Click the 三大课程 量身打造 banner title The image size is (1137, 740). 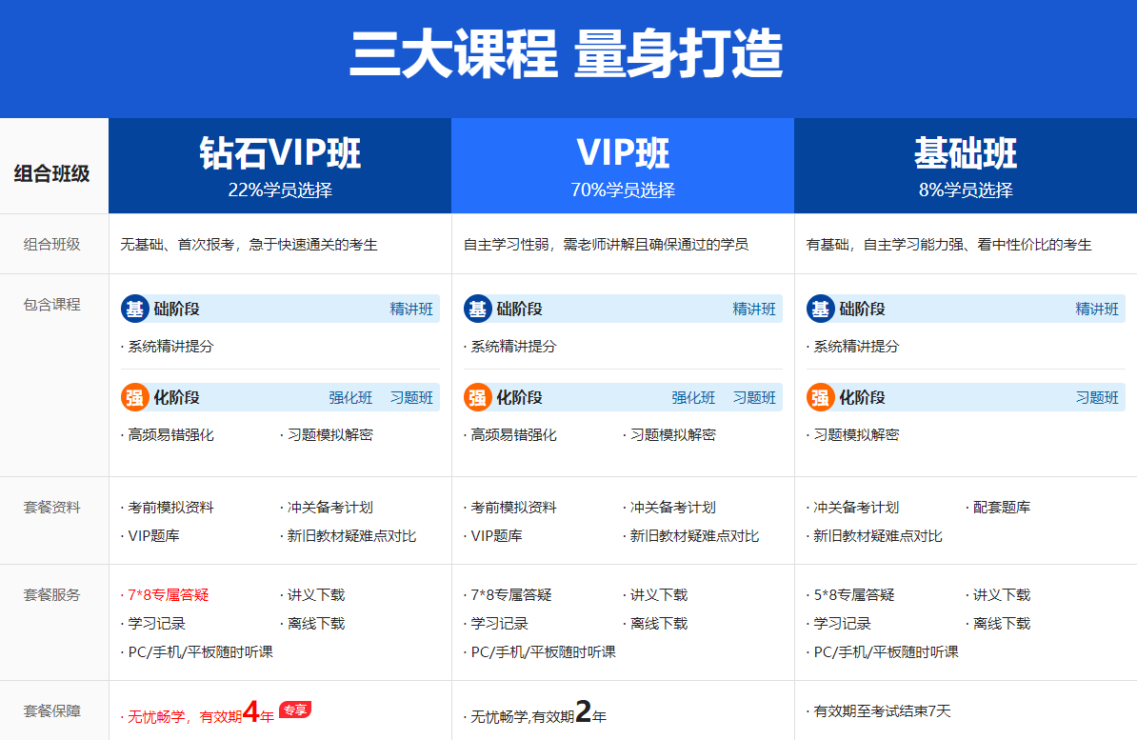tap(567, 55)
